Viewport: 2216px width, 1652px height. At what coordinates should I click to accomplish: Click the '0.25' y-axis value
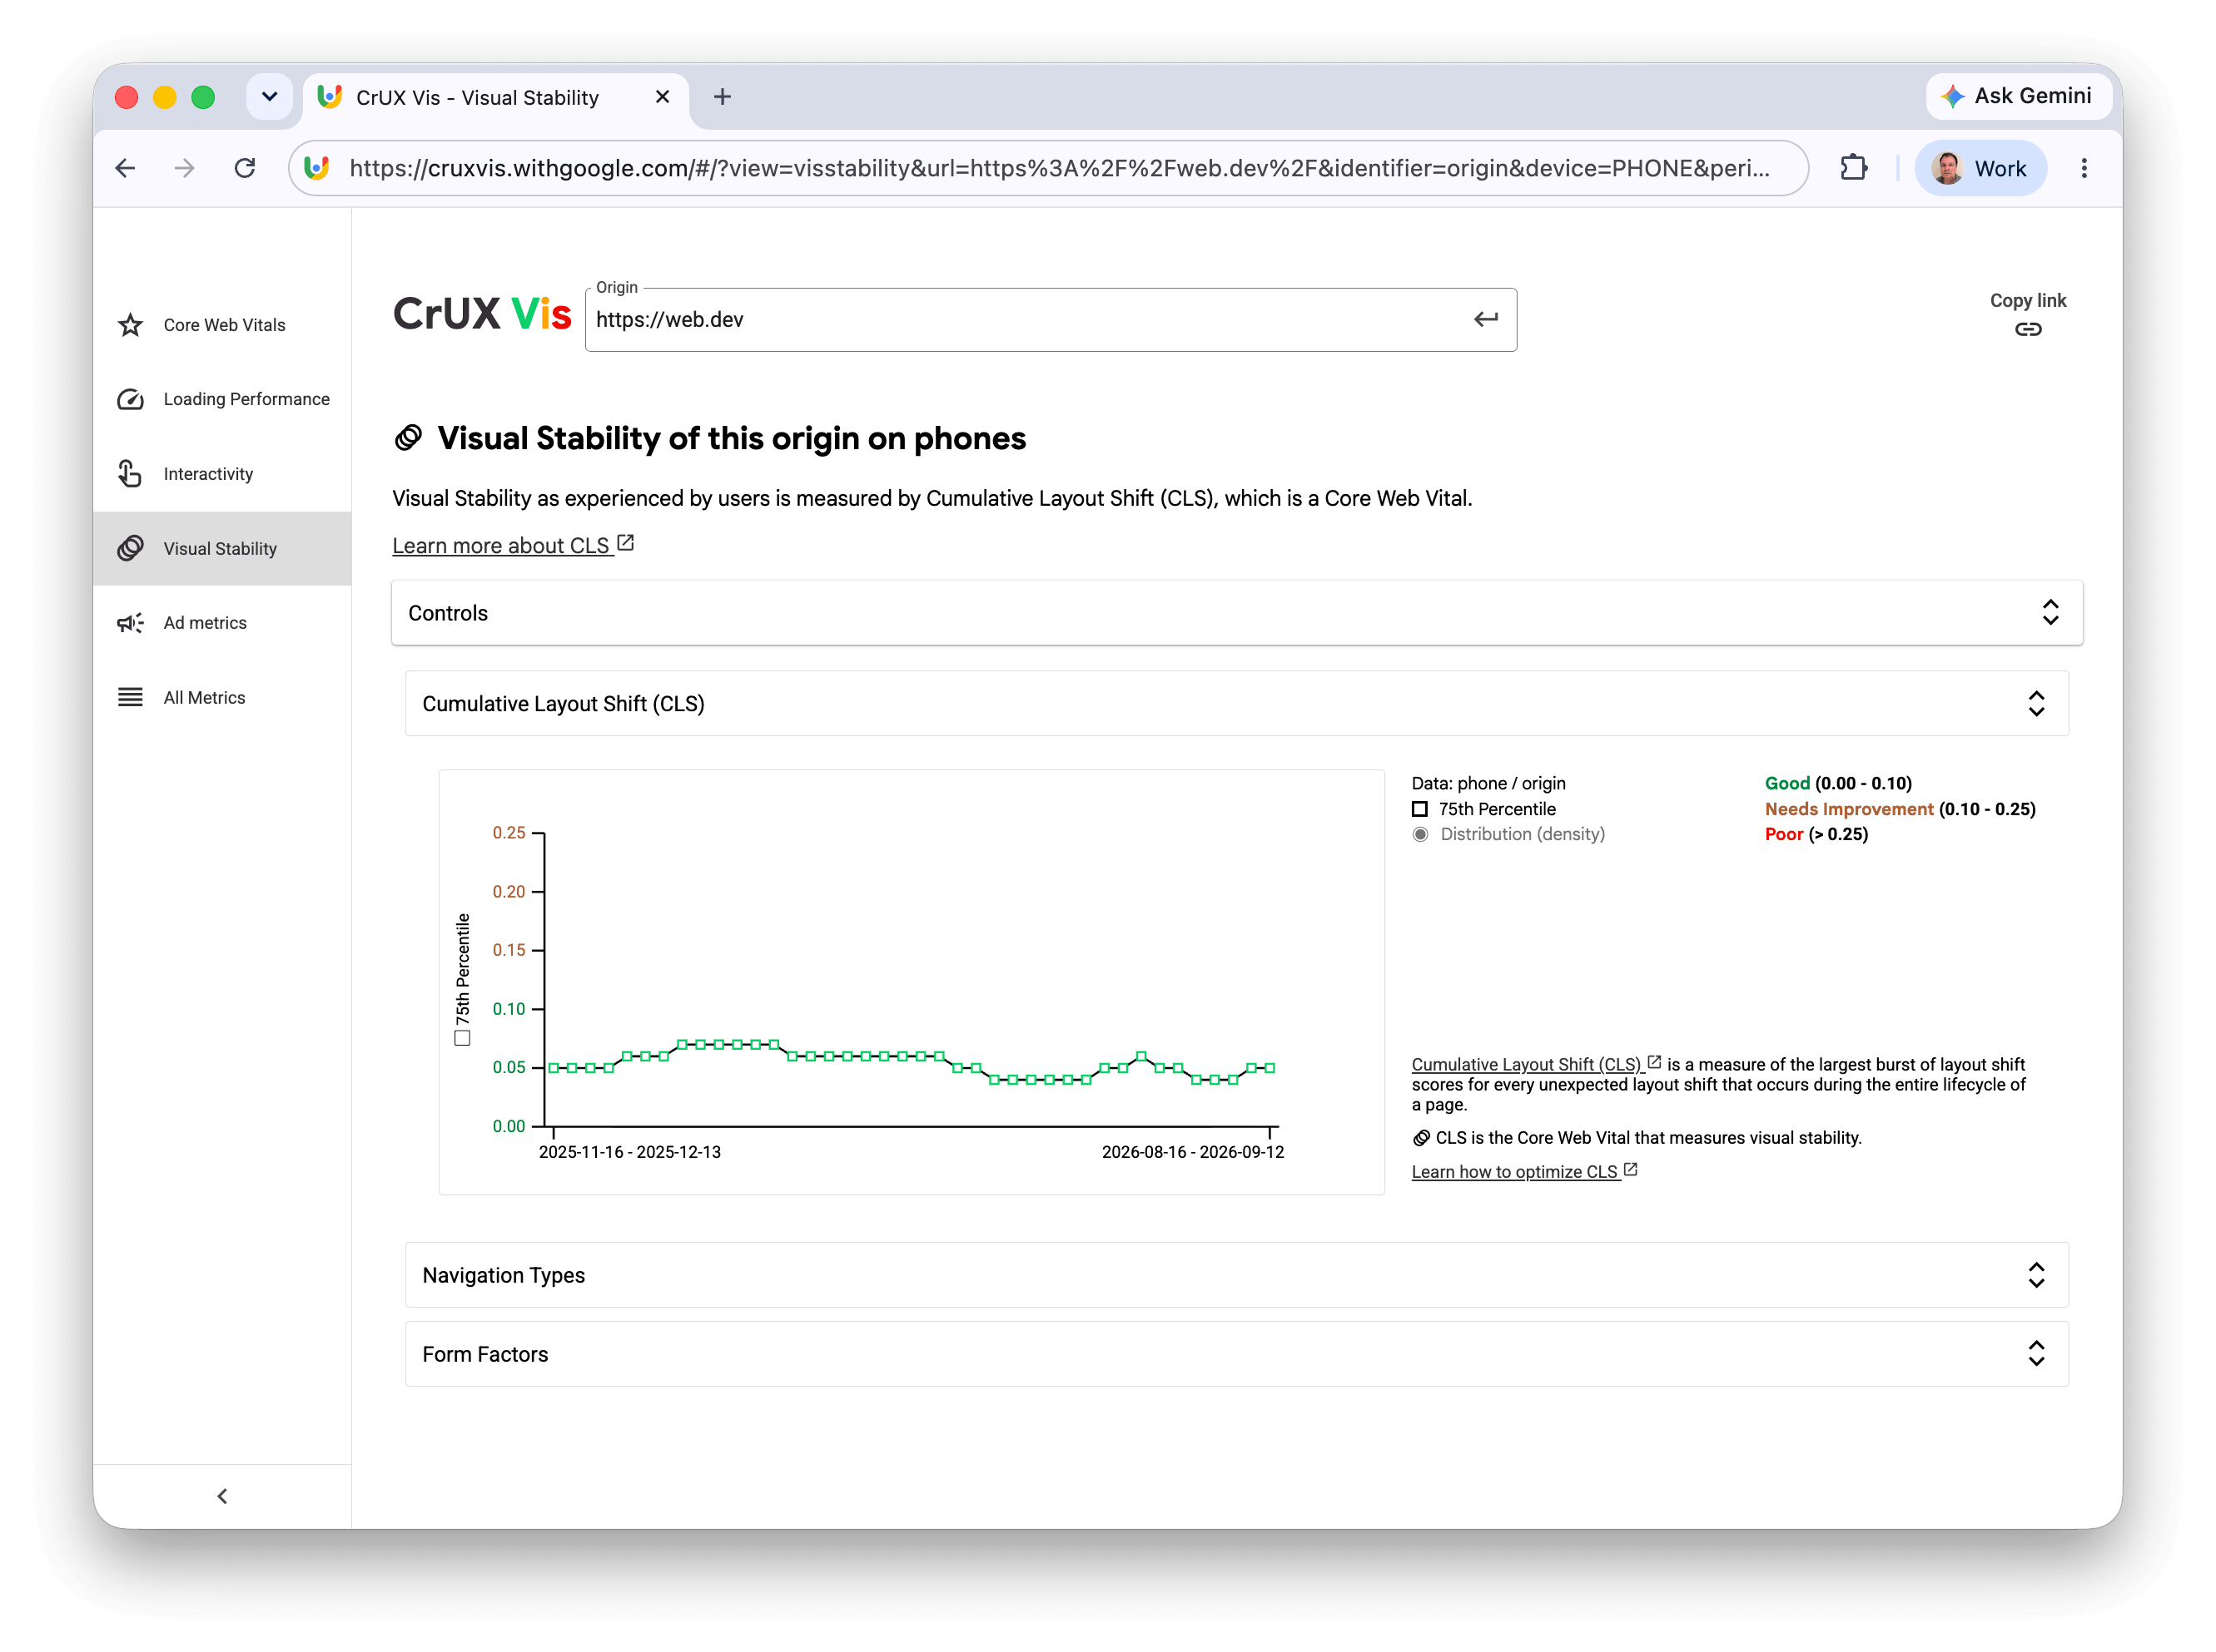click(509, 833)
